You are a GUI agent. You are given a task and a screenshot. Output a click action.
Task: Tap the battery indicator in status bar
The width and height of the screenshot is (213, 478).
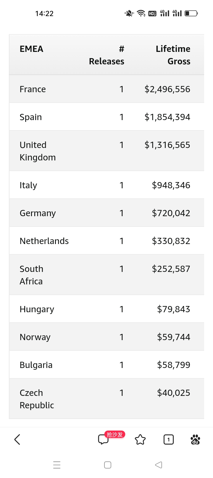[191, 13]
